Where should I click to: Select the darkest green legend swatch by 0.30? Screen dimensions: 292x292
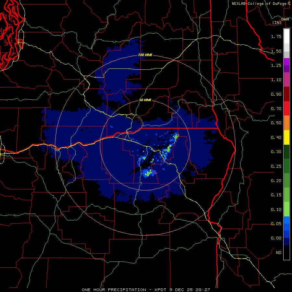(286, 152)
